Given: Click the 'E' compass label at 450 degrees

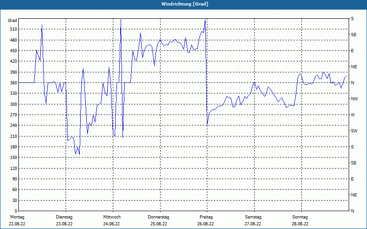Looking at the screenshot, I should point(352,51).
